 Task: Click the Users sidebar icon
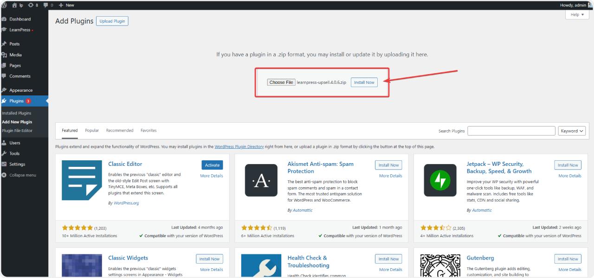4,143
